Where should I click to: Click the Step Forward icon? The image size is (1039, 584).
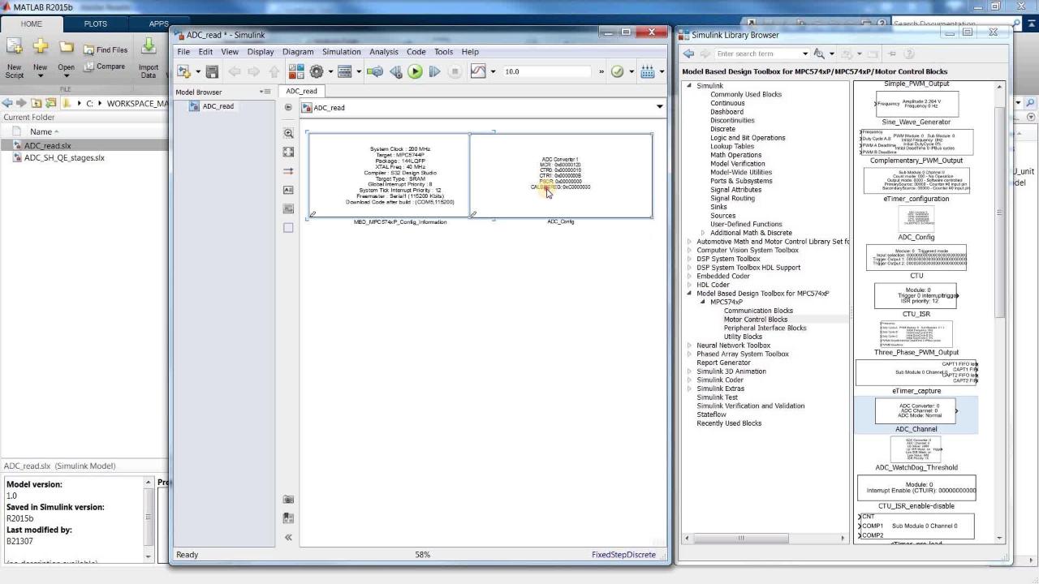(434, 71)
